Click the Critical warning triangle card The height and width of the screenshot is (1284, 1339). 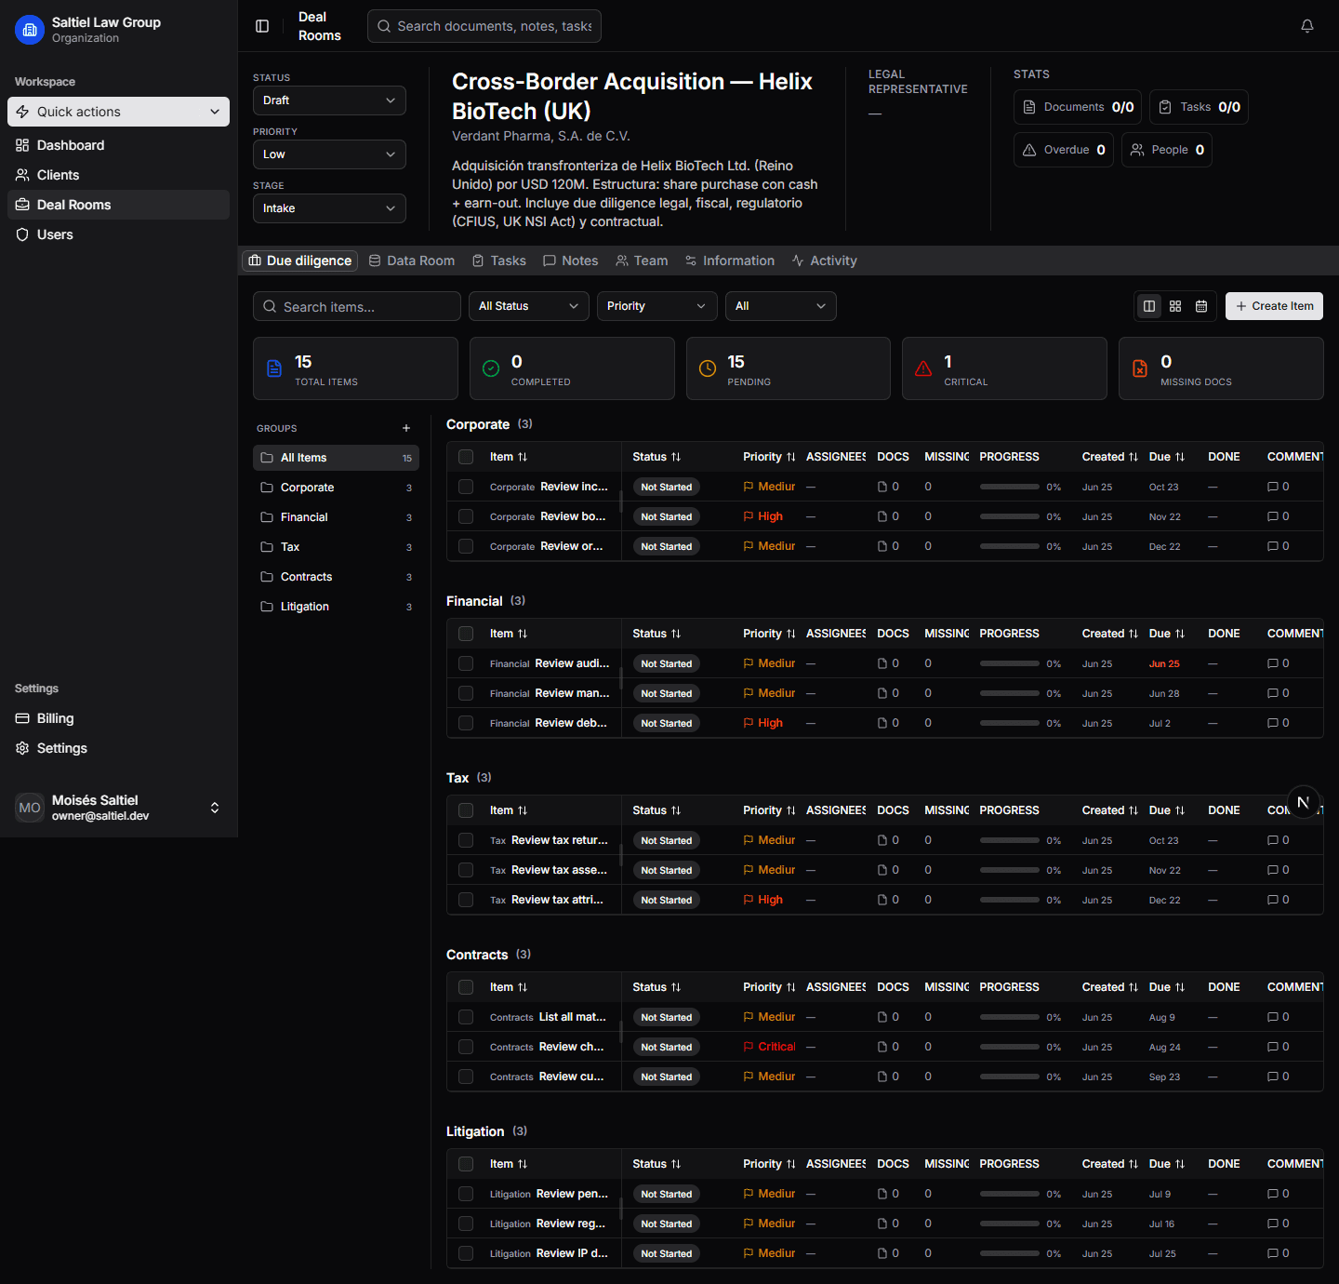pos(1004,368)
